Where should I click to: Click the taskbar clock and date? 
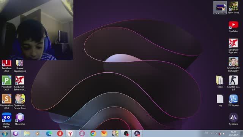point(234,134)
